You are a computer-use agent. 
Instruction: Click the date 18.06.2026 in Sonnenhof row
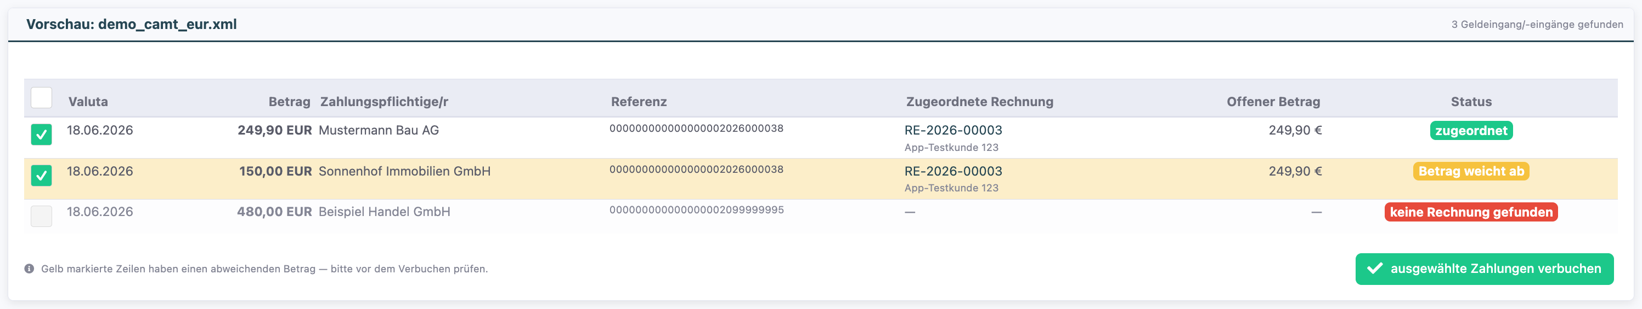click(x=100, y=171)
